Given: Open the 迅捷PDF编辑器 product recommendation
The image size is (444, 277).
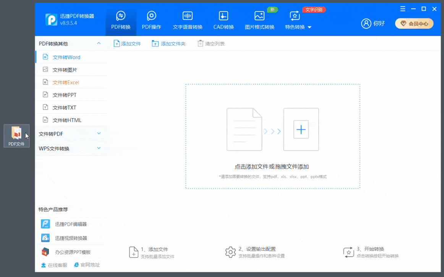Looking at the screenshot, I should pyautogui.click(x=71, y=224).
